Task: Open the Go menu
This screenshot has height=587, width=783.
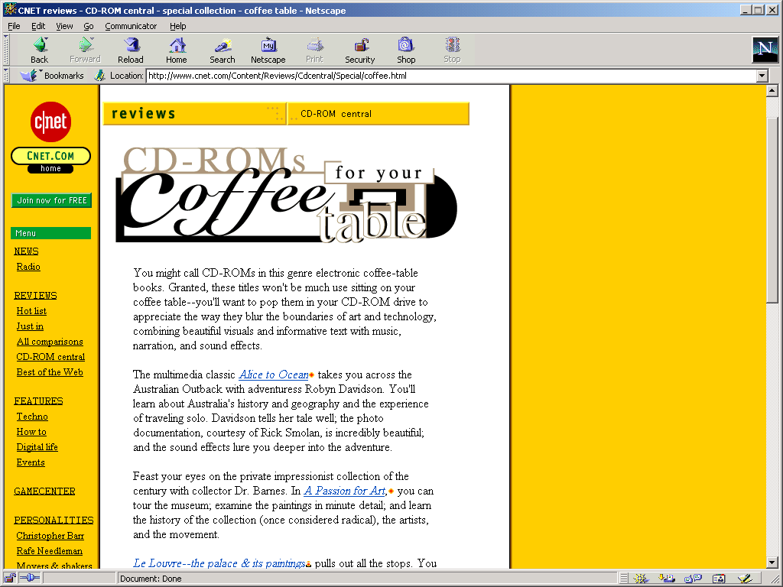Action: [89, 26]
